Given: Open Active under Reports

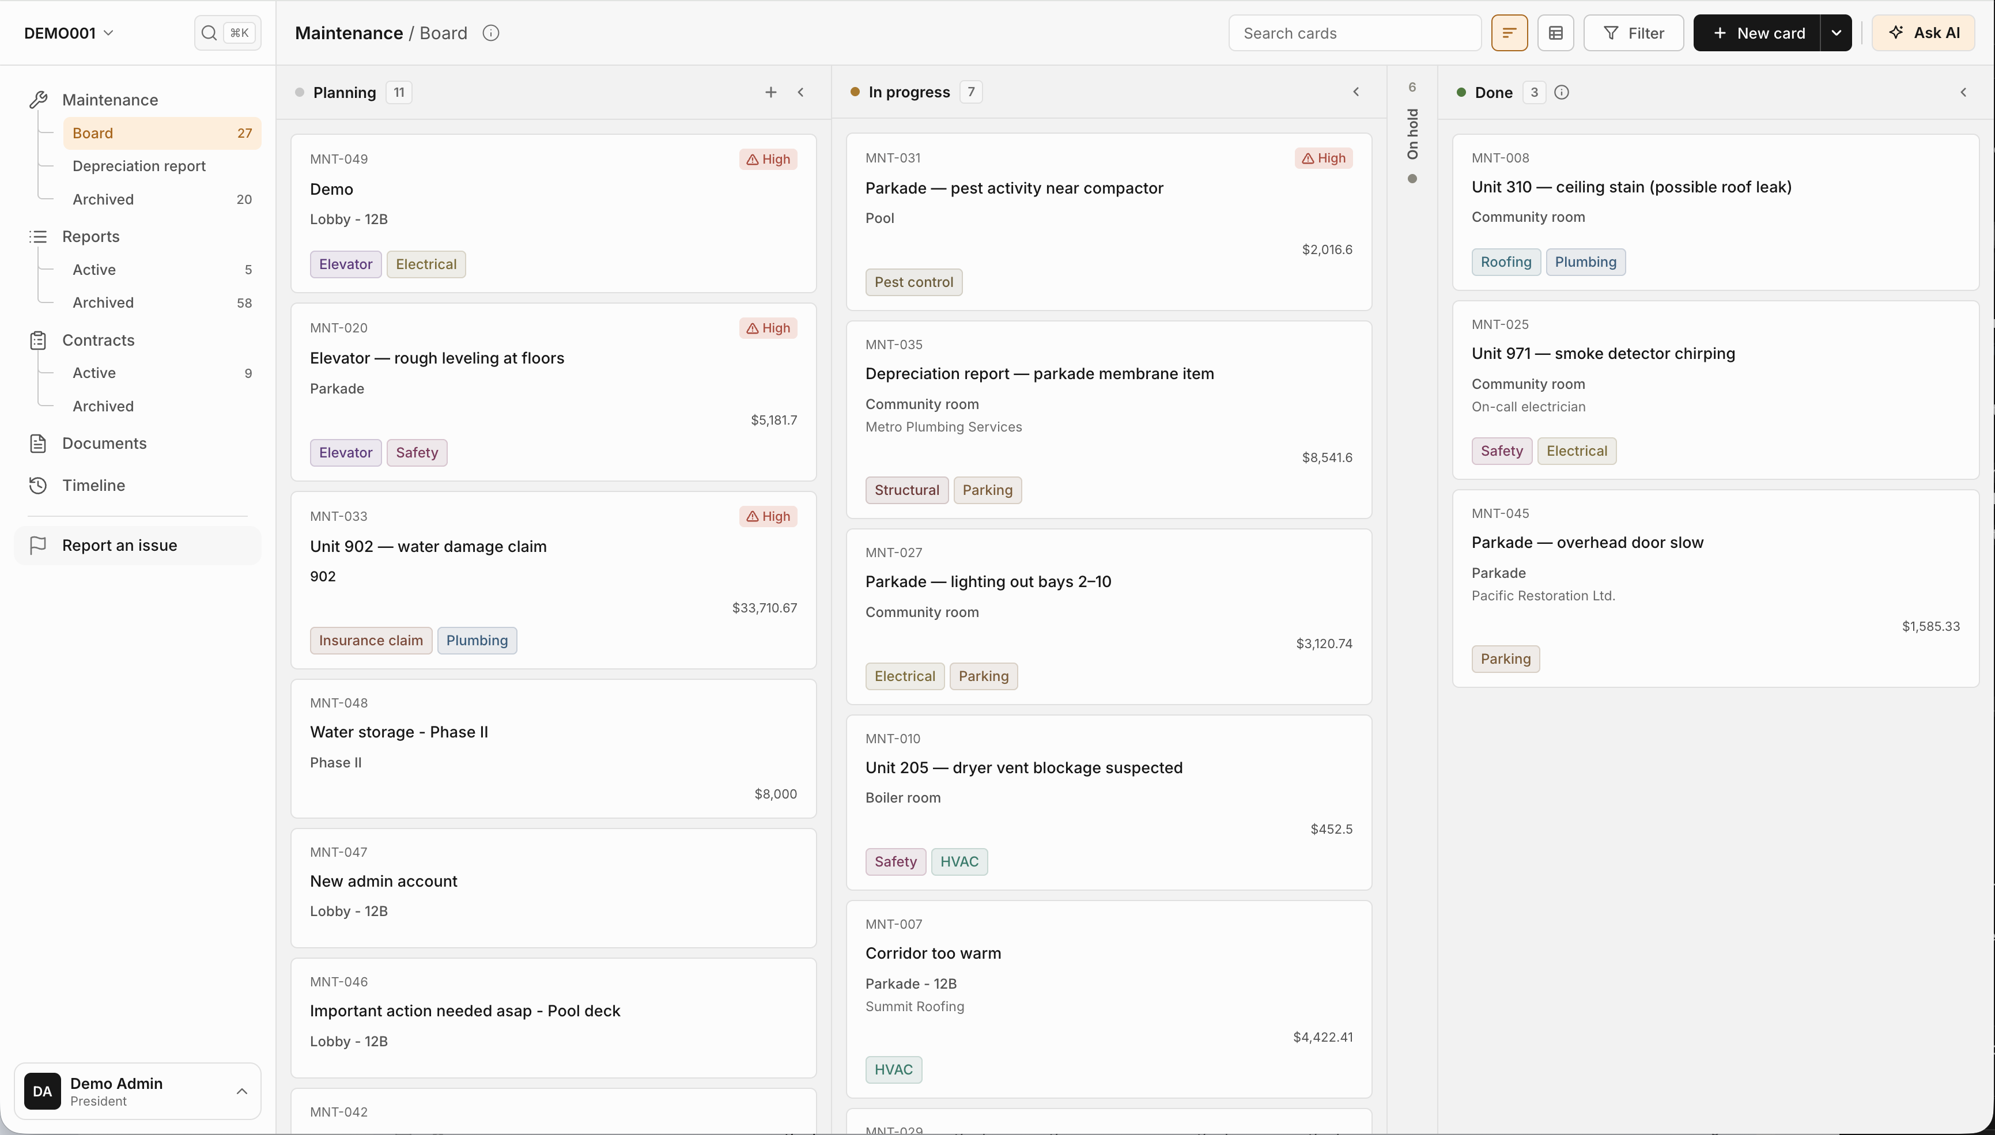Looking at the screenshot, I should 162,269.
